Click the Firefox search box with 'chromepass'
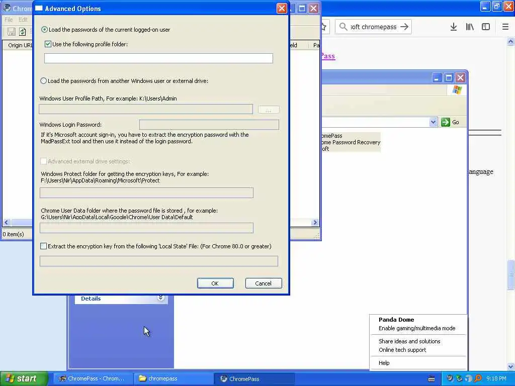The height and width of the screenshot is (386, 515). tap(373, 27)
